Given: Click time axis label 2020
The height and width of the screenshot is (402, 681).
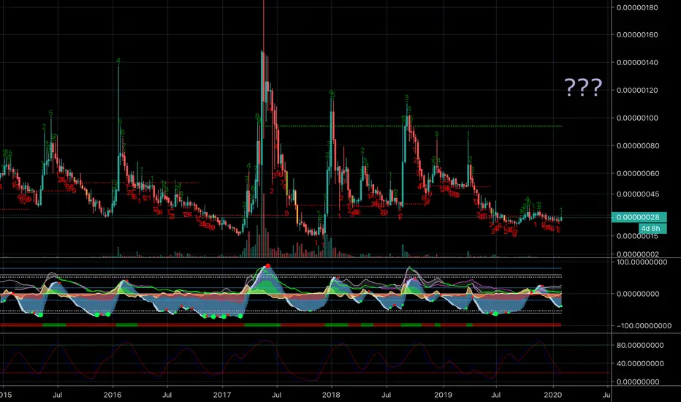Looking at the screenshot, I should (x=553, y=395).
